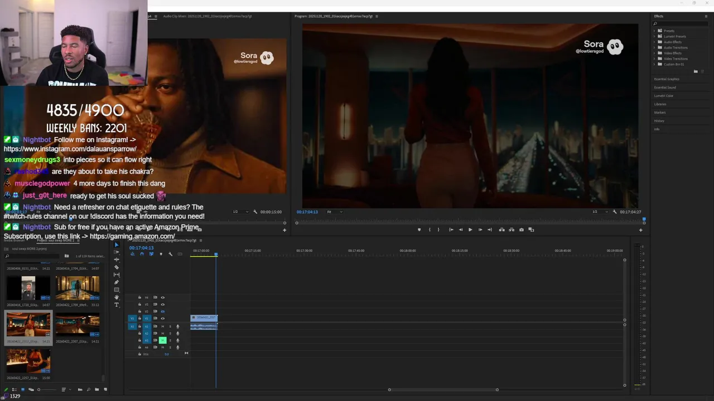Toggle V4 track output eye
The width and height of the screenshot is (714, 401).
tap(162, 297)
